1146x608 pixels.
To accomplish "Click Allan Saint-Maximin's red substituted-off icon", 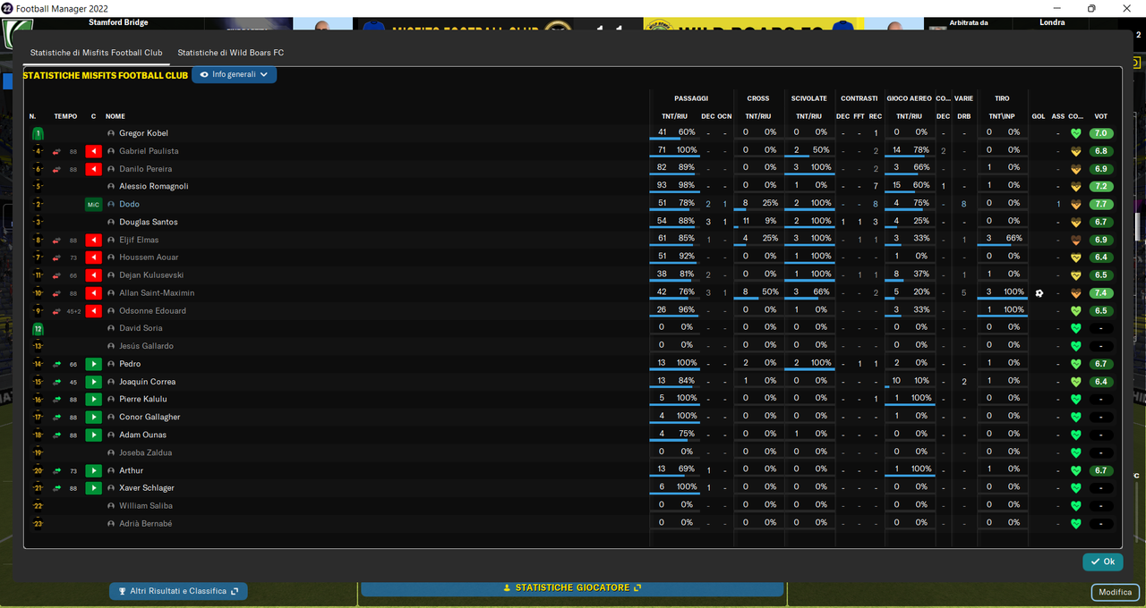I will coord(93,293).
